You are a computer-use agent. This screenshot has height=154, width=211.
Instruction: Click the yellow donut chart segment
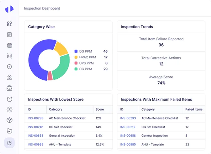point(61,49)
